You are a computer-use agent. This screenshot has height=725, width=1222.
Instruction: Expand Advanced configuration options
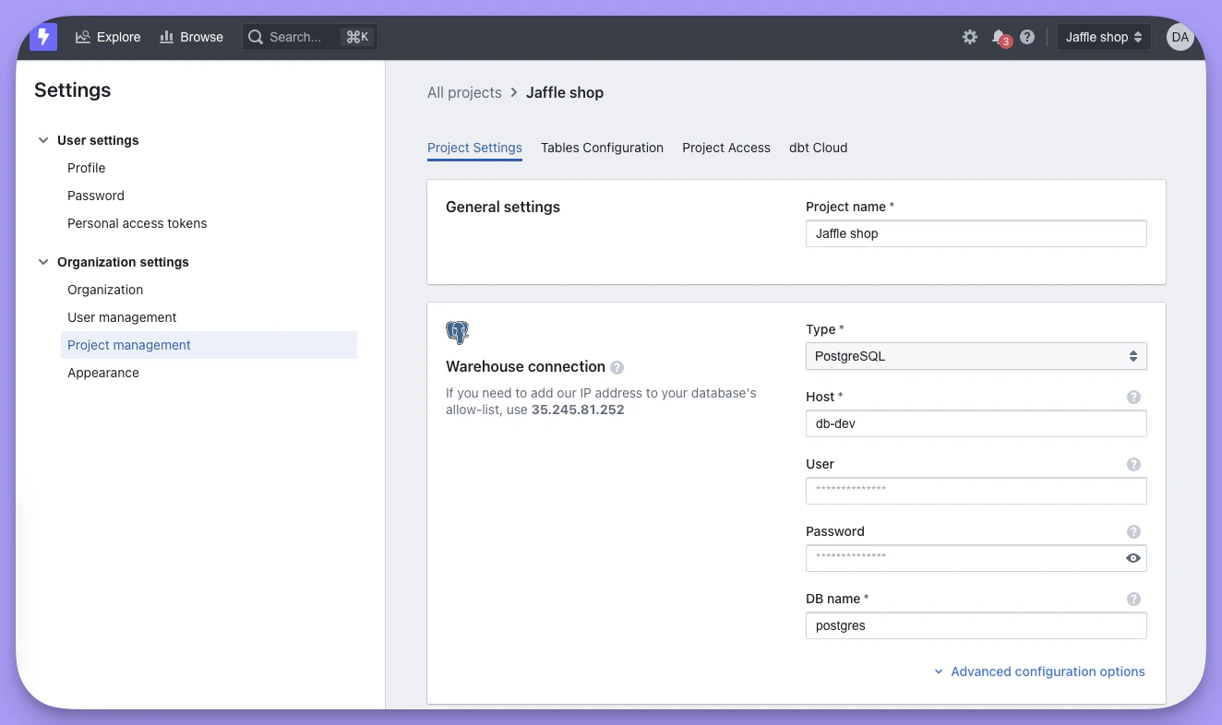[1039, 672]
